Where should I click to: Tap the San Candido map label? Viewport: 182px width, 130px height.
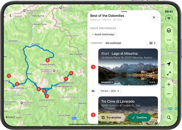pyautogui.click(x=76, y=54)
